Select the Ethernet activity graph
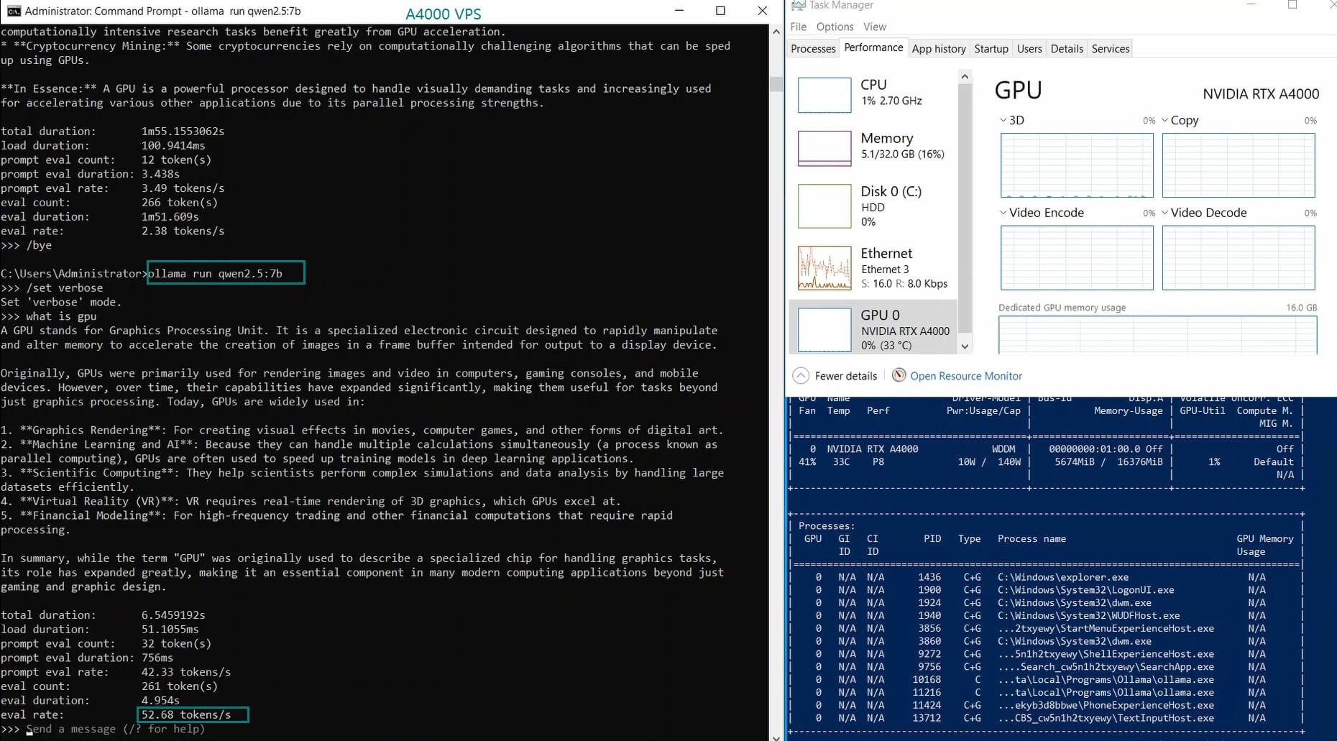1337x741 pixels. [x=824, y=267]
